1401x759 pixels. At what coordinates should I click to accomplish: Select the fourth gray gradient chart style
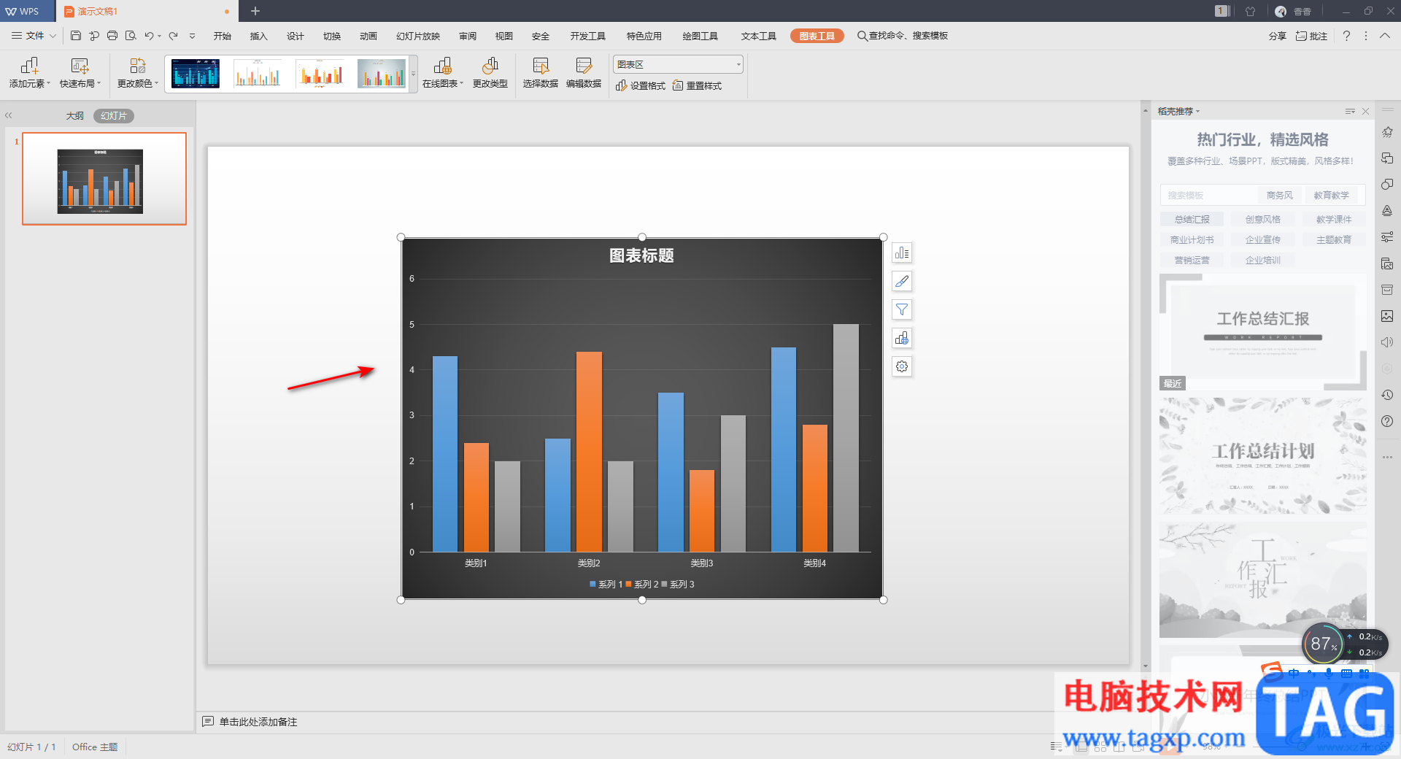[382, 74]
